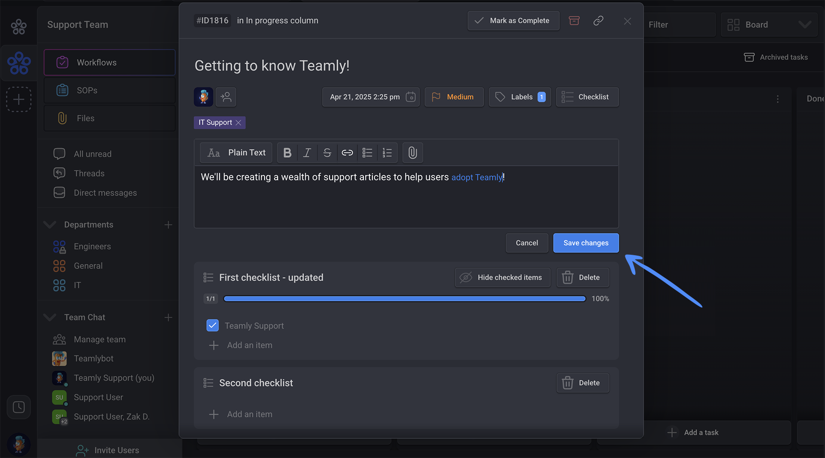The image size is (825, 458).
Task: Open chat with Teamlybot
Action: click(94, 358)
